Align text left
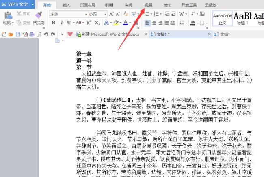Image resolution: width=264 pixels, height=177 pixels. click(x=147, y=23)
